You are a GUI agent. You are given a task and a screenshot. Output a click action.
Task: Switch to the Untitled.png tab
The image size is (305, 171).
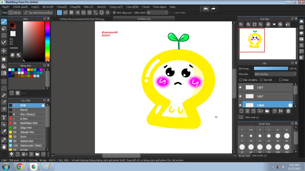144,19
